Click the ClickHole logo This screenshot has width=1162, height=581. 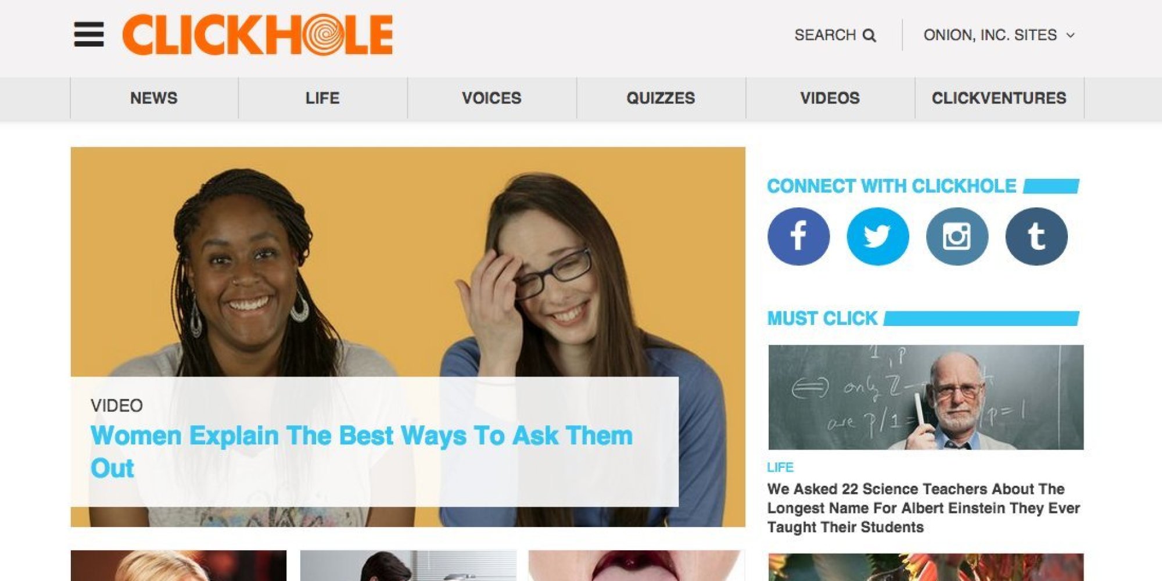click(257, 35)
